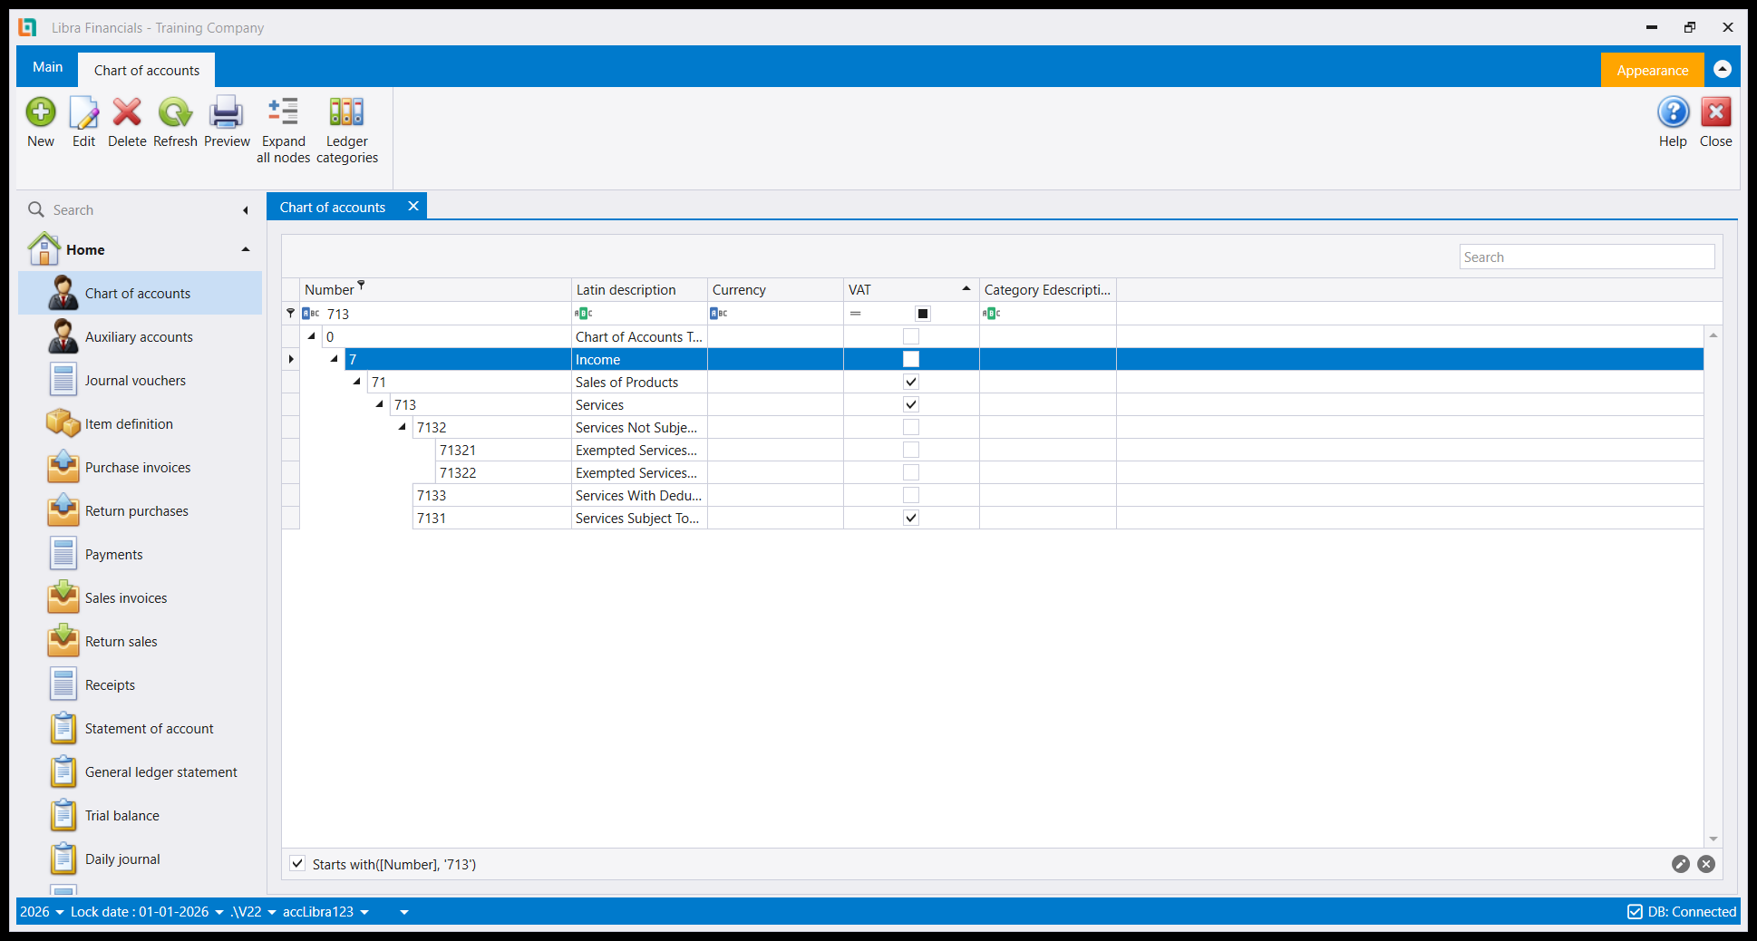Toggle VAT checkbox for account 71
This screenshot has height=941, width=1757.
tap(911, 382)
